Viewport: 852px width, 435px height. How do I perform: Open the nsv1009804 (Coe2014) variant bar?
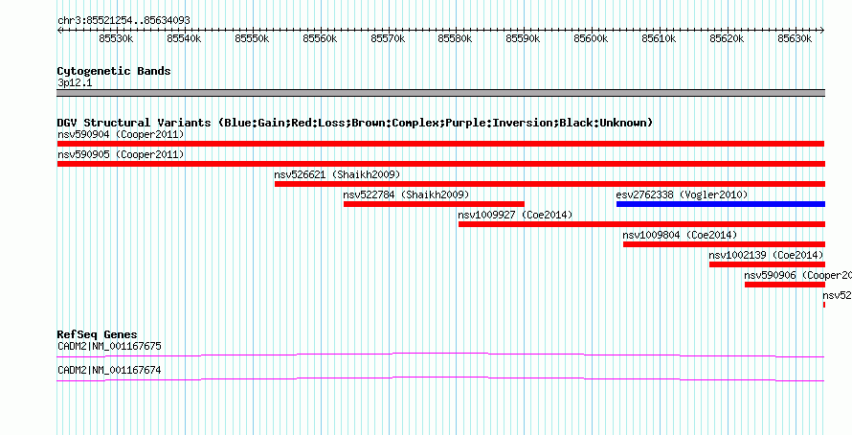(725, 244)
